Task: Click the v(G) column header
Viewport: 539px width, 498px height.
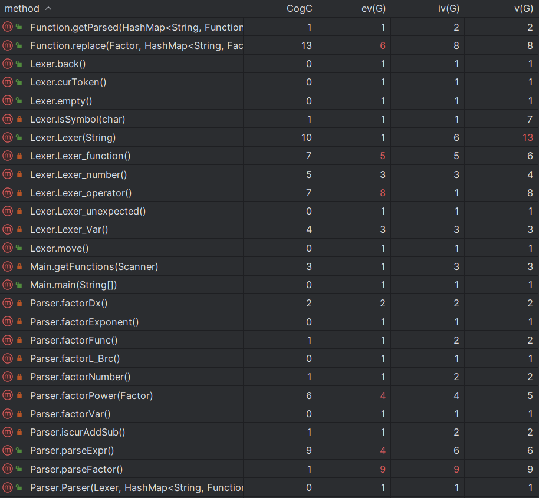Action: [x=523, y=9]
